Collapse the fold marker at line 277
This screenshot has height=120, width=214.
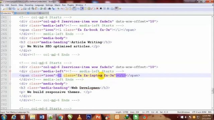tap(10, 84)
